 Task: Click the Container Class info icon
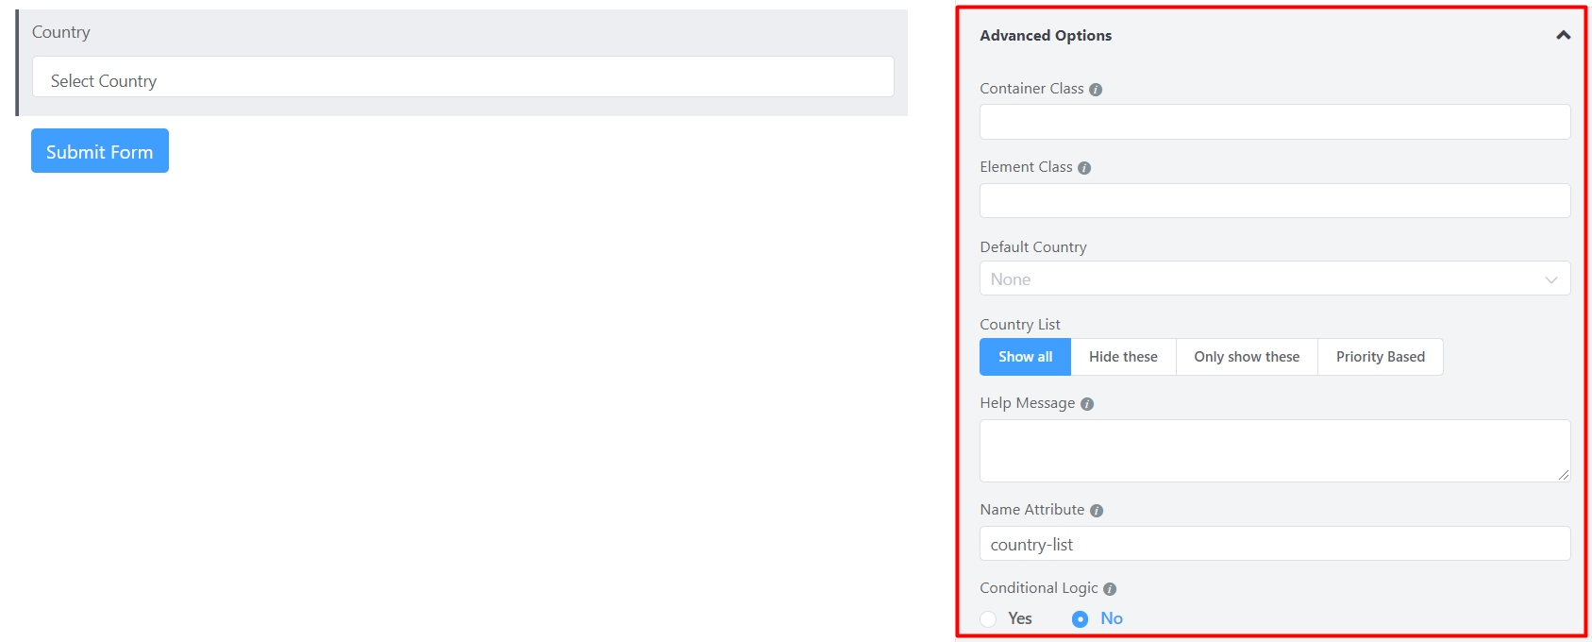pyautogui.click(x=1096, y=90)
